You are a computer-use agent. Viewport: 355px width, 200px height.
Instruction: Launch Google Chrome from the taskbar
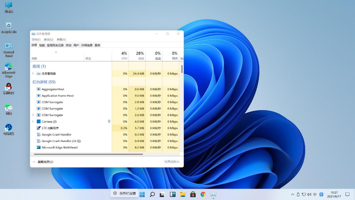tap(203, 194)
